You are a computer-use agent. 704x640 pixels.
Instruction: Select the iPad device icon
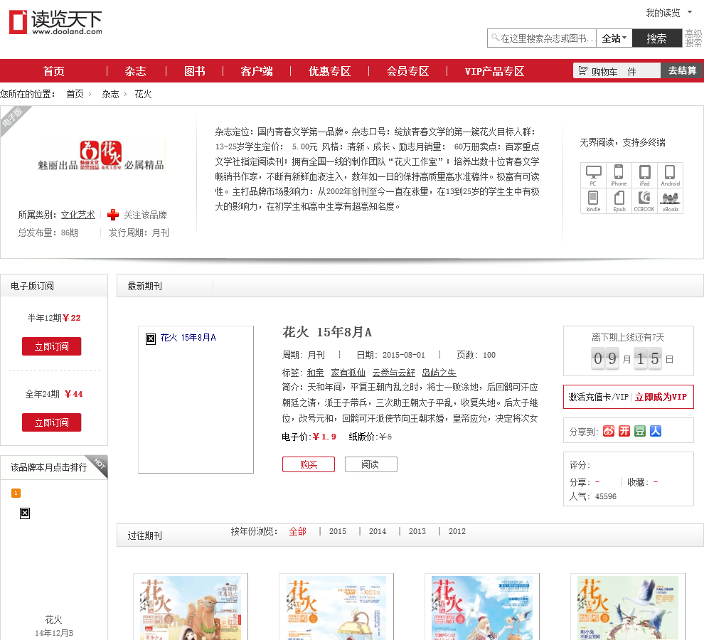[644, 175]
